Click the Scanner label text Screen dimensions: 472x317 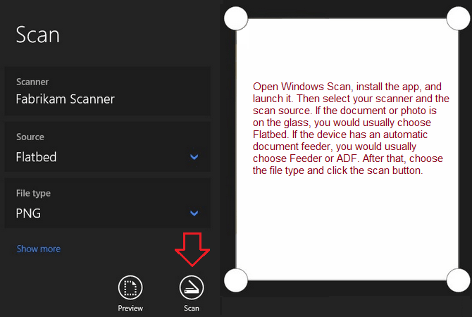pyautogui.click(x=32, y=82)
